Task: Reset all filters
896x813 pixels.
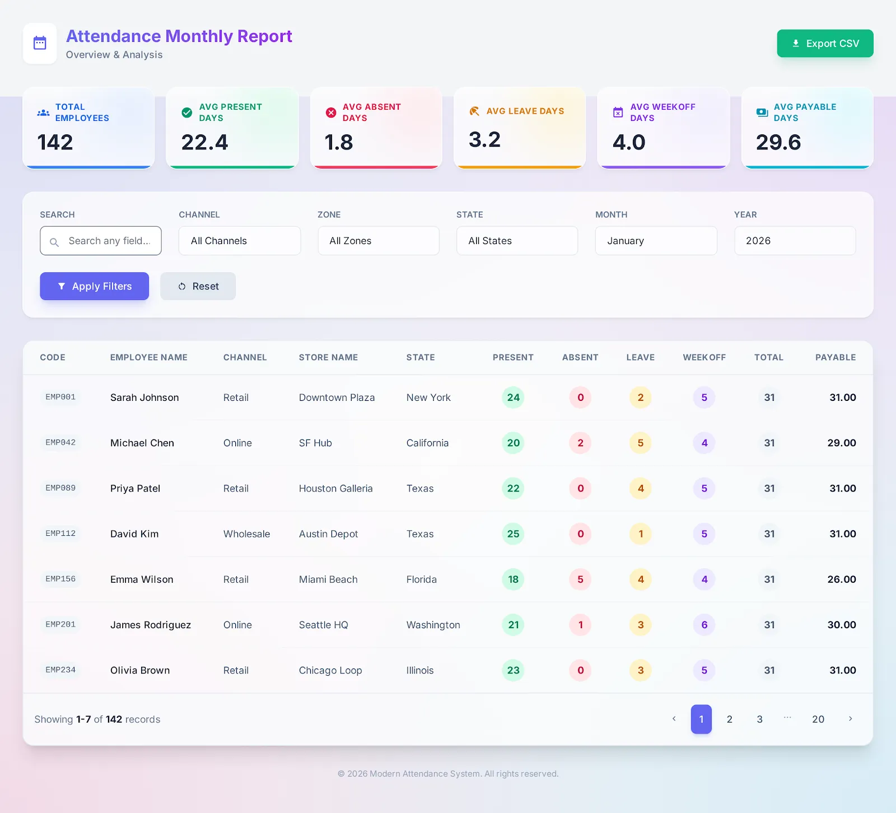Action: tap(198, 286)
